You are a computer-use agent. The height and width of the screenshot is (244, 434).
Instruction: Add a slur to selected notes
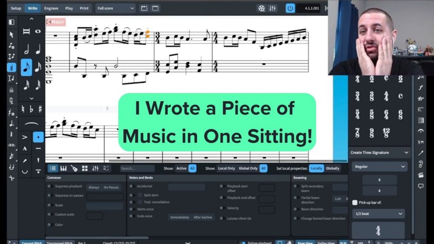32,124
